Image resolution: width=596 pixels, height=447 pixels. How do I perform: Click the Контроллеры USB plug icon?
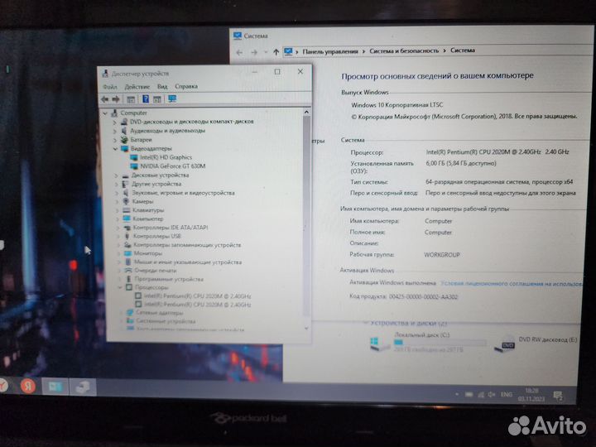click(127, 237)
